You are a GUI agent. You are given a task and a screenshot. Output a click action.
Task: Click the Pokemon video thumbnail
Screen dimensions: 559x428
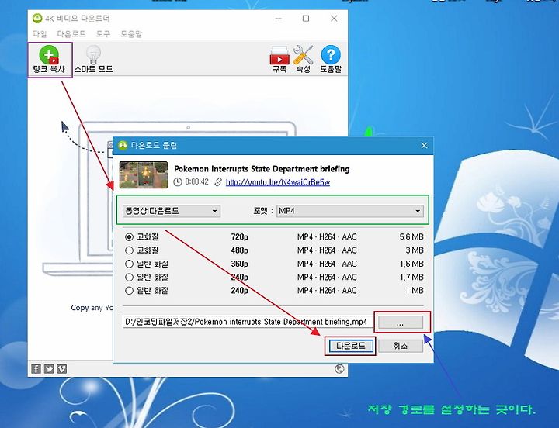[x=144, y=174]
